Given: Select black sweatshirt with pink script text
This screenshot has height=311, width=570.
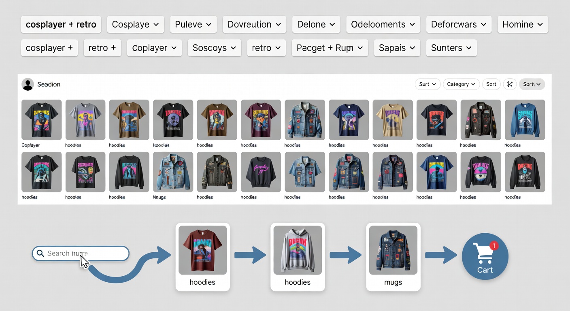Looking at the screenshot, I should pos(261,172).
